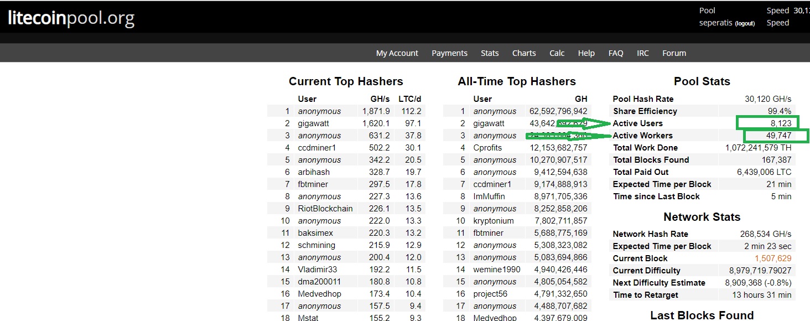Open the My Account page
This screenshot has height=321, width=810.
click(x=397, y=53)
